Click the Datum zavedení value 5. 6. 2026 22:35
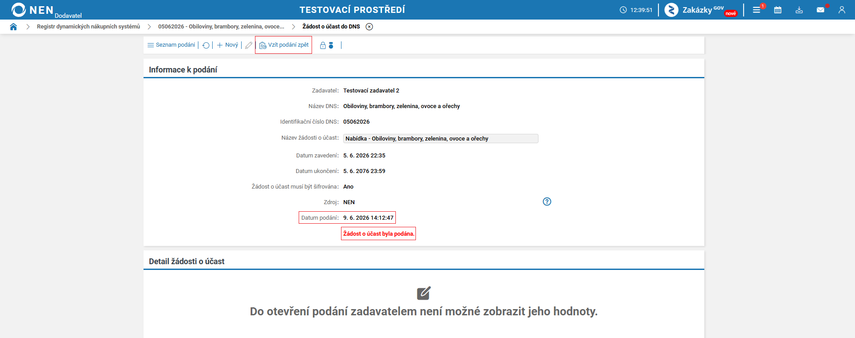The image size is (855, 338). 364,156
